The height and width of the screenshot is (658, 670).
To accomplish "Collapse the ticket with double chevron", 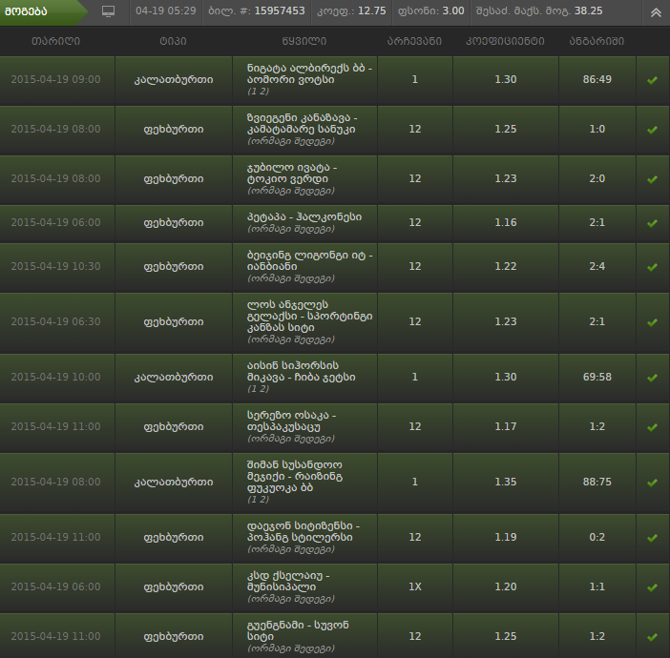I will 656,12.
